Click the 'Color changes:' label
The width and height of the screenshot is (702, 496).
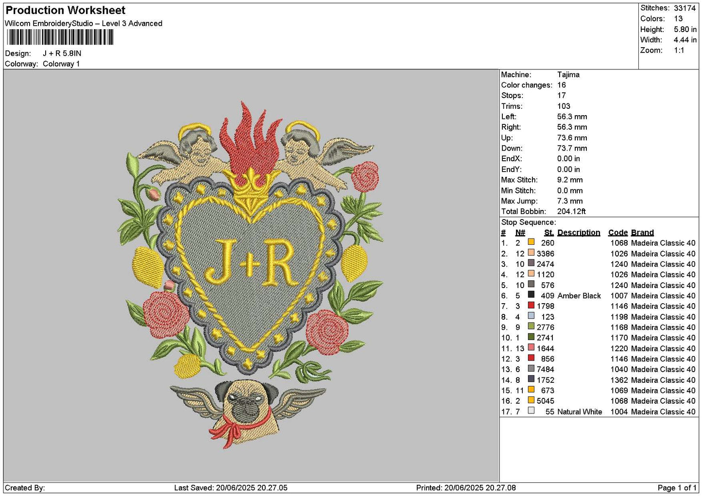point(527,85)
